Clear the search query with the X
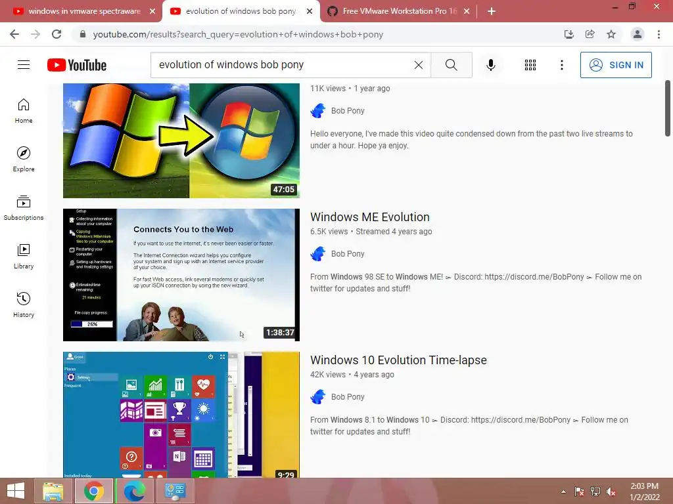The height and width of the screenshot is (504, 673). (419, 65)
